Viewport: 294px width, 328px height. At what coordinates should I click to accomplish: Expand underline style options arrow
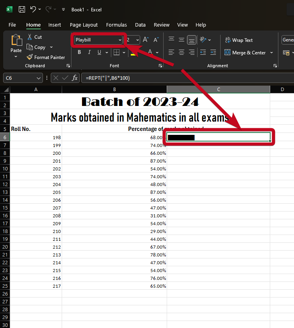tap(107, 52)
